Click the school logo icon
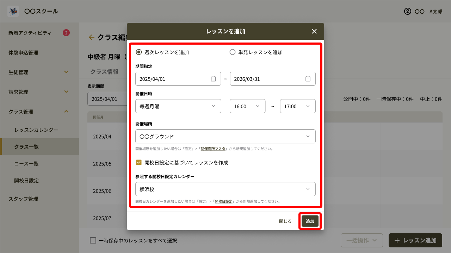Viewport: 451px width, 253px height. tap(13, 11)
